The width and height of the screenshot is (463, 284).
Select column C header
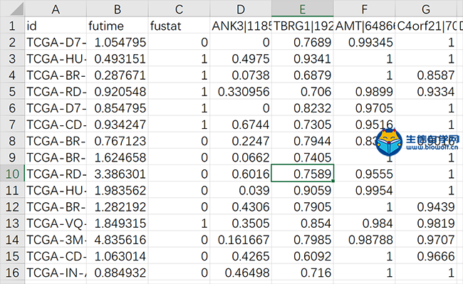tap(179, 9)
